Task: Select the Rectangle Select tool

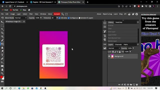Action: (2, 25)
